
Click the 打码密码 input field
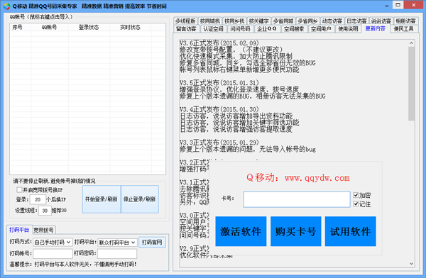point(117,254)
